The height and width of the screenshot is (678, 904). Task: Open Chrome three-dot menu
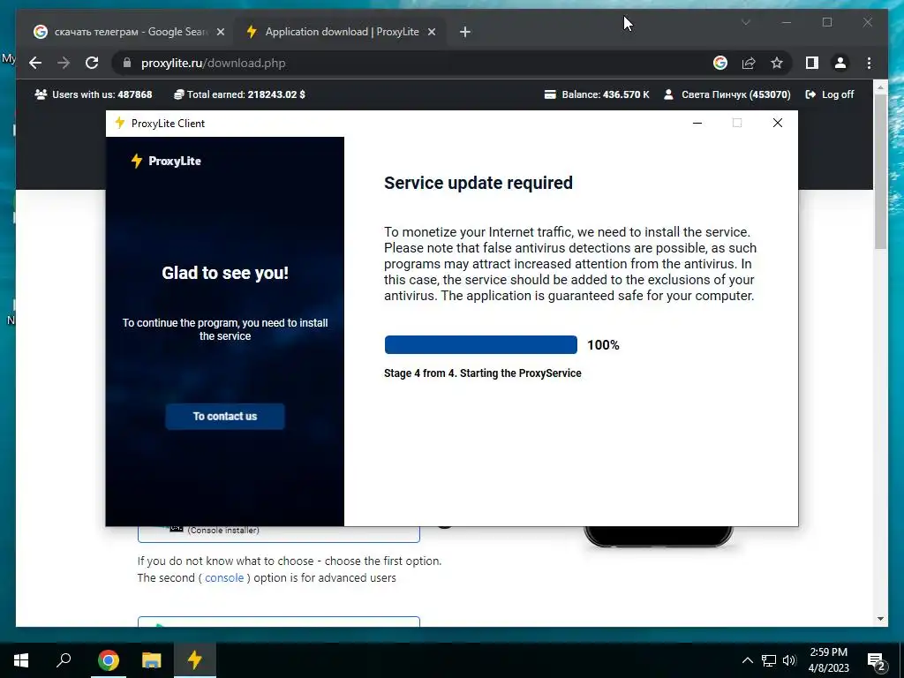pyautogui.click(x=869, y=63)
